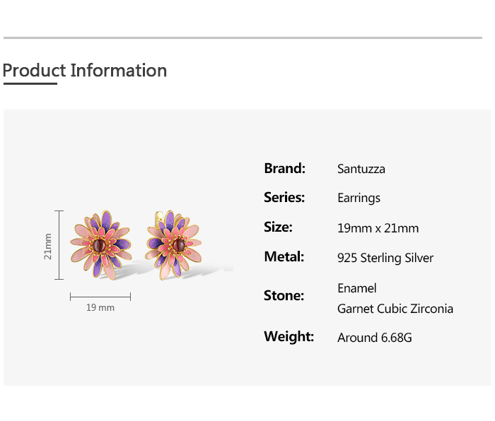The width and height of the screenshot is (495, 421).
Task: Select the Stone label
Action: click(284, 295)
